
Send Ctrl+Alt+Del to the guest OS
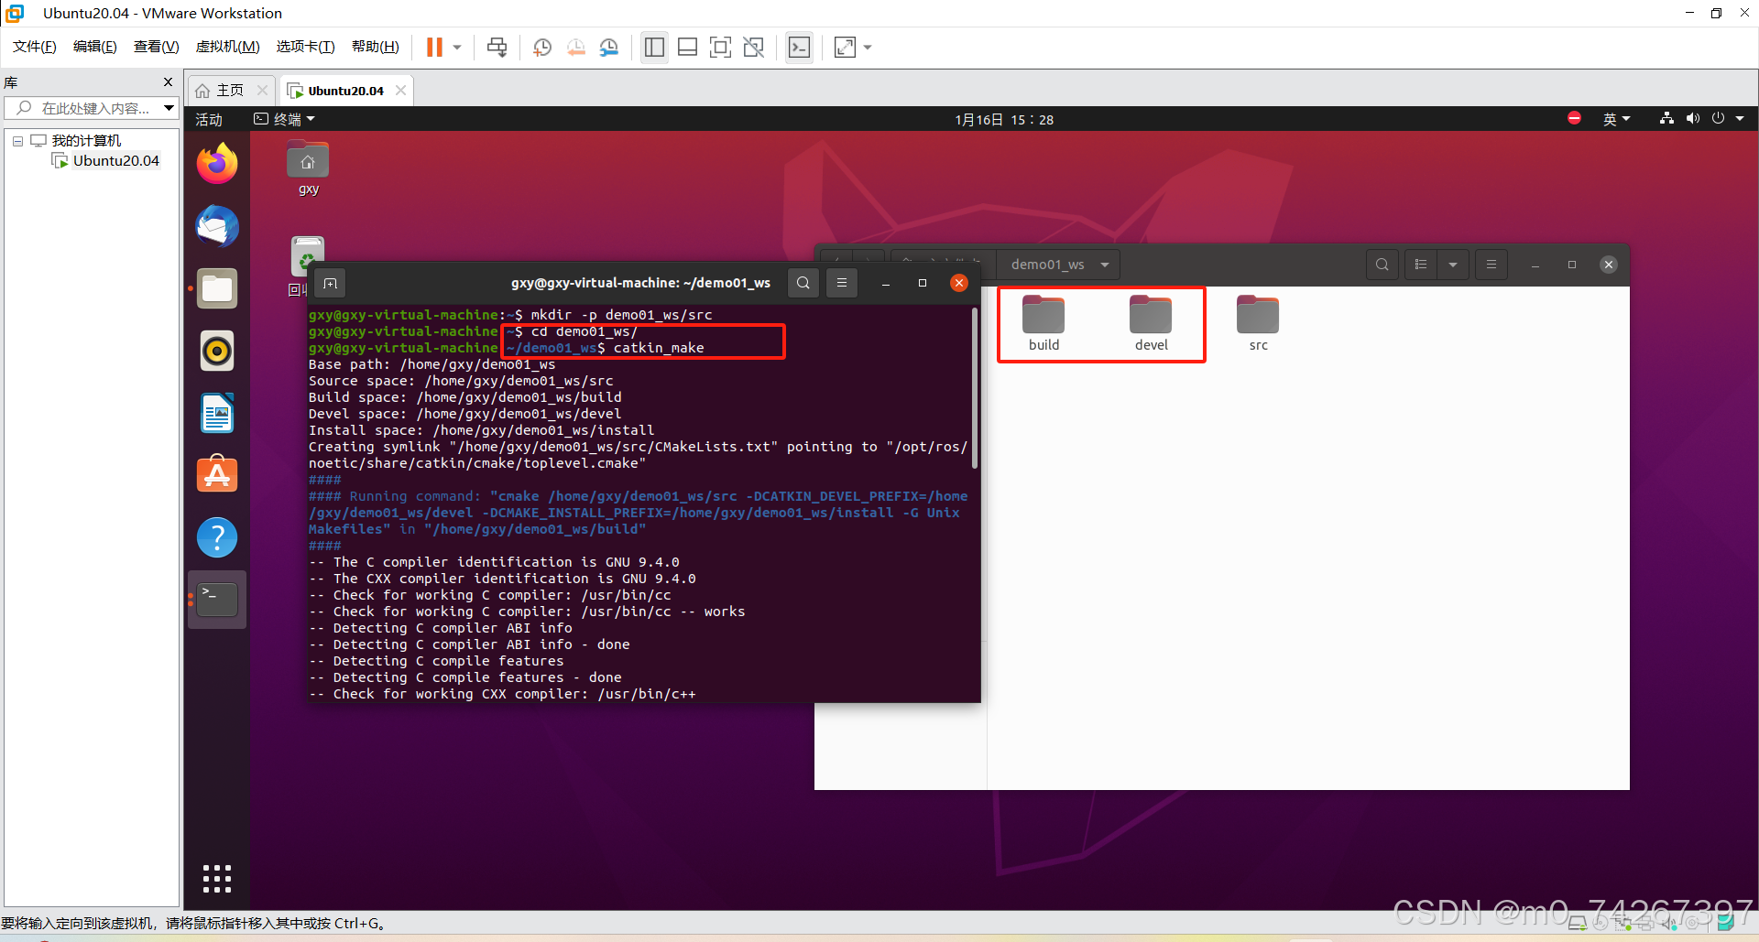click(x=497, y=47)
